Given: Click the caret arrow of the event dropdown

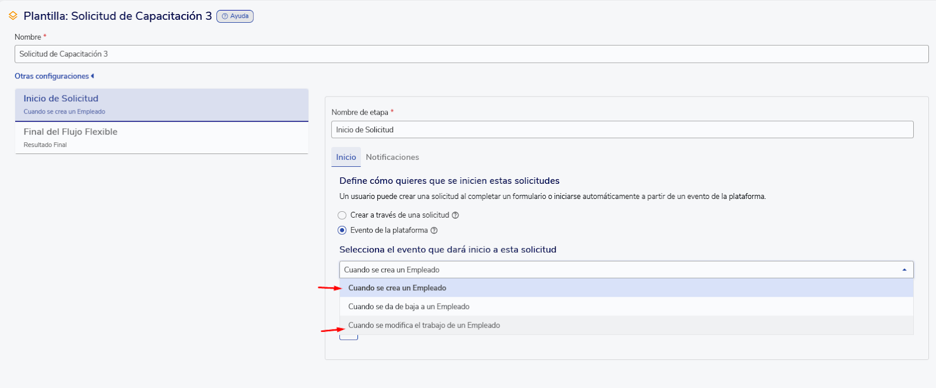Looking at the screenshot, I should click(x=904, y=270).
